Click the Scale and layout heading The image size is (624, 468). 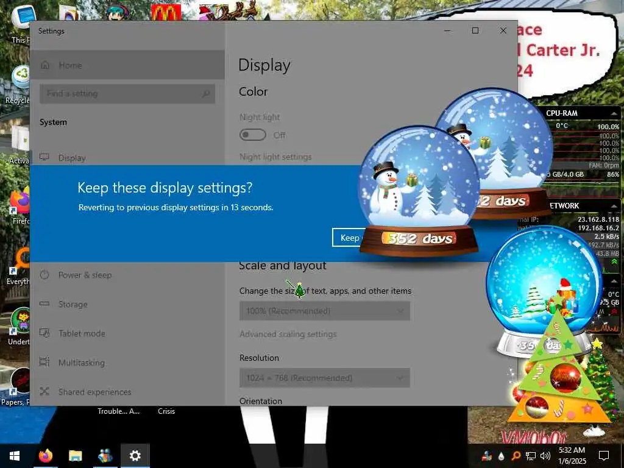[x=283, y=266]
